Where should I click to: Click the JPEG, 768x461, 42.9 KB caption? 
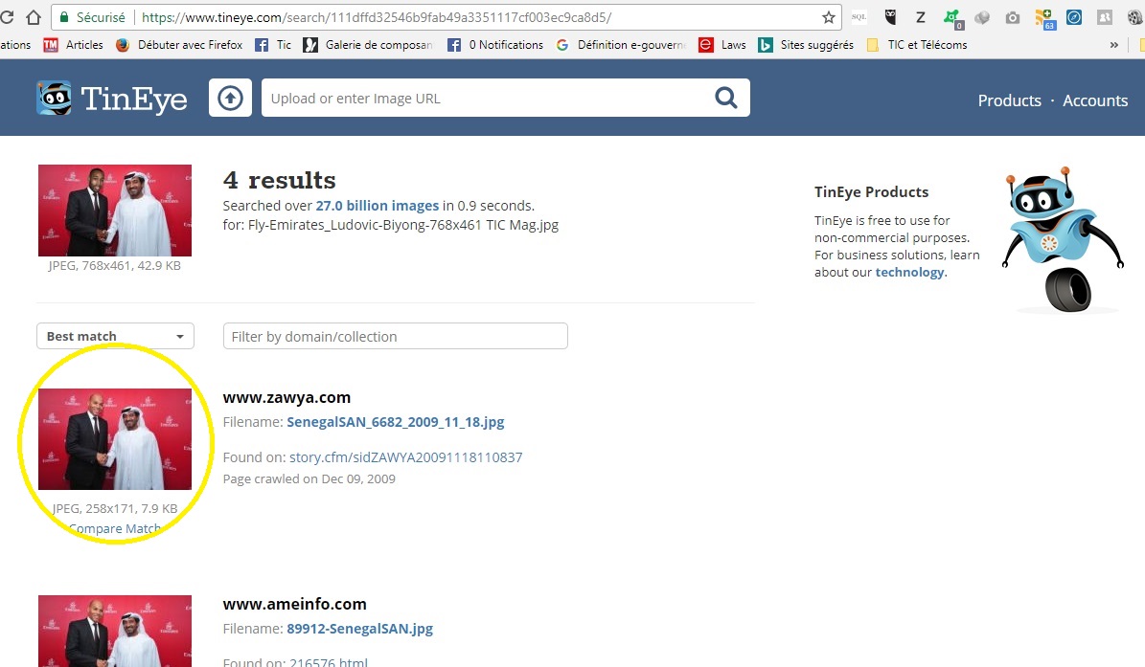click(115, 265)
